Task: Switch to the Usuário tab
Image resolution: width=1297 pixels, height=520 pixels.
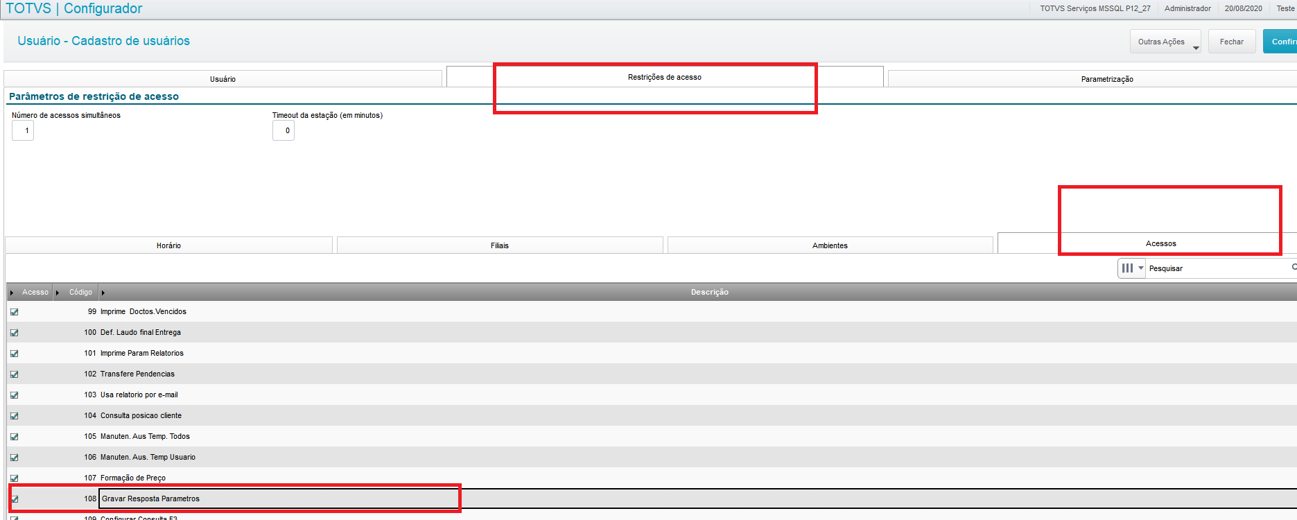Action: pos(223,79)
